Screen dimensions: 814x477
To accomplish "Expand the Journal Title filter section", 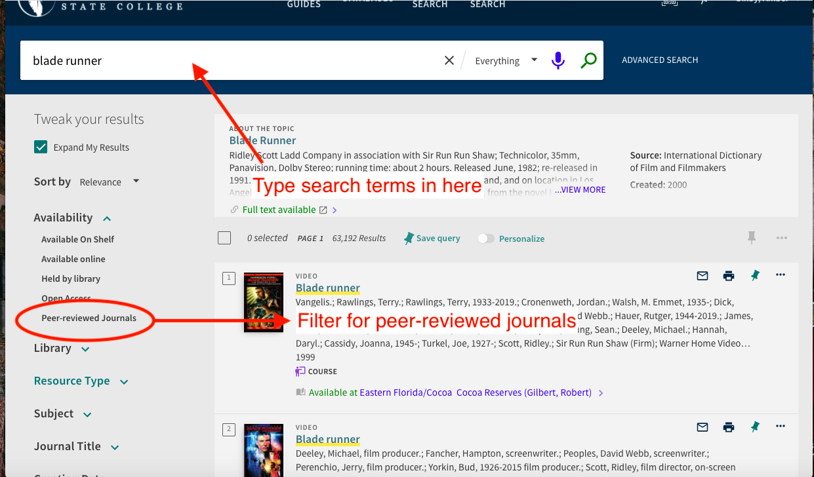I will pos(77,446).
